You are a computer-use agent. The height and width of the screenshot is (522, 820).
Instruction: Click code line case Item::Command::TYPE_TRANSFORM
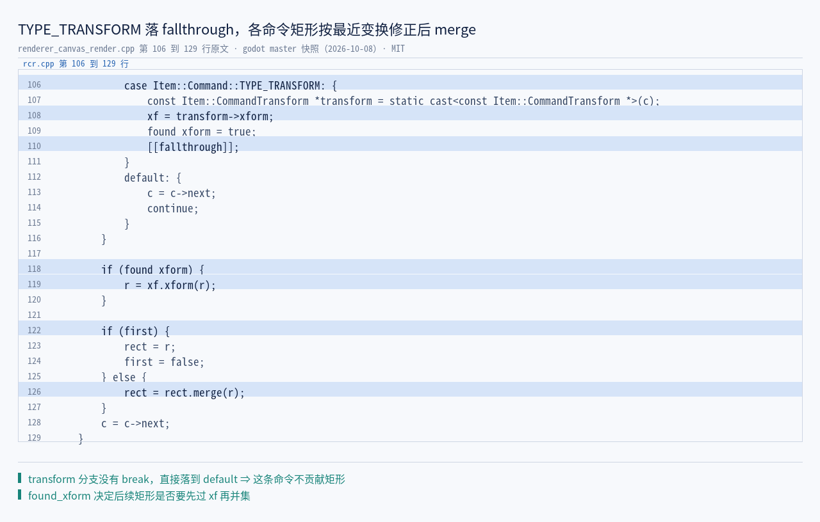coord(231,86)
